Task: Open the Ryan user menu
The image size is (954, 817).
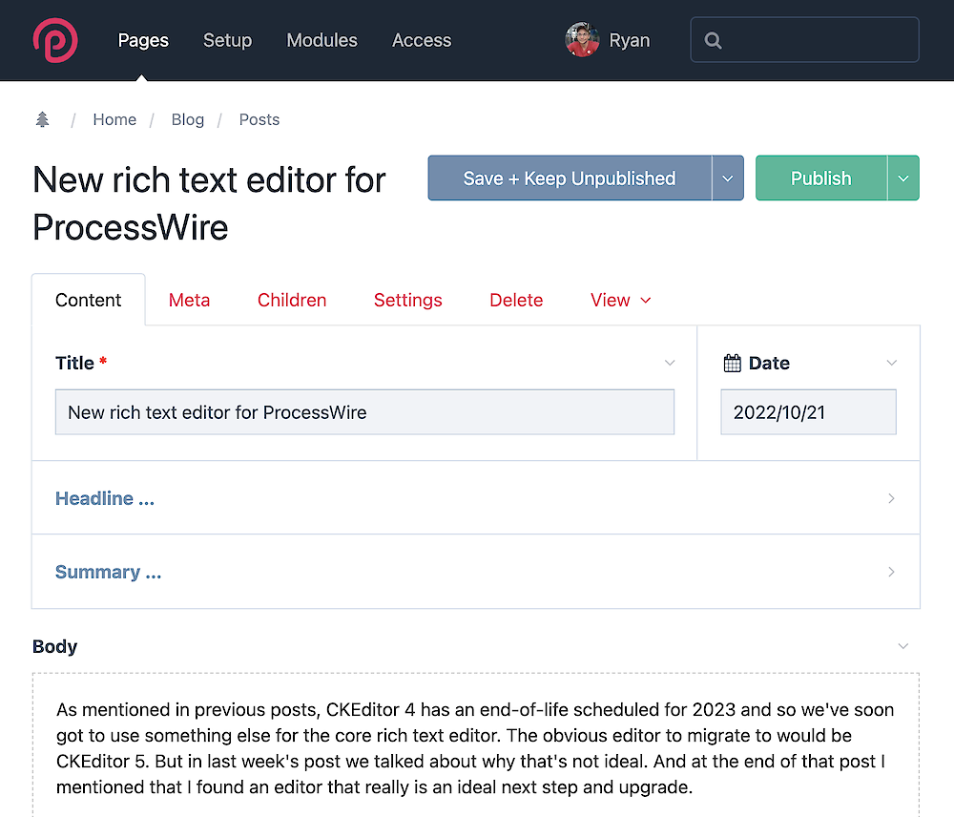Action: pyautogui.click(x=630, y=40)
